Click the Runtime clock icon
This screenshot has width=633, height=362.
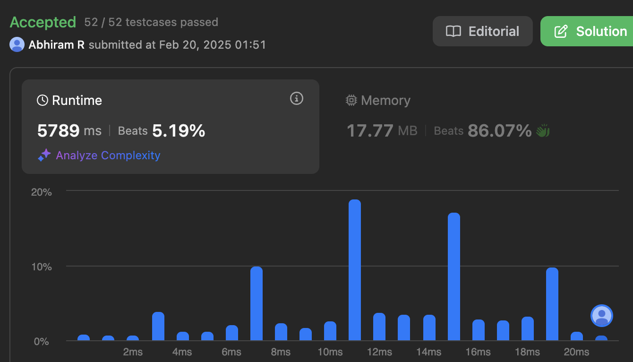(43, 100)
